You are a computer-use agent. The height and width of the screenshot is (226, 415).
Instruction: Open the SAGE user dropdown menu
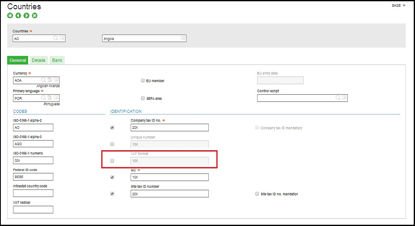tap(398, 5)
